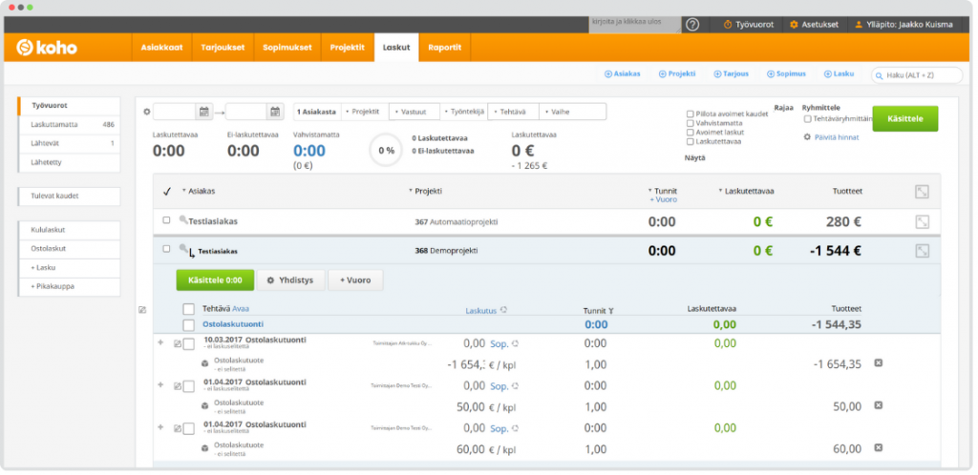Image resolution: width=978 pixels, height=475 pixels.
Task: Open the Sopimukset main tab
Action: pyautogui.click(x=287, y=48)
